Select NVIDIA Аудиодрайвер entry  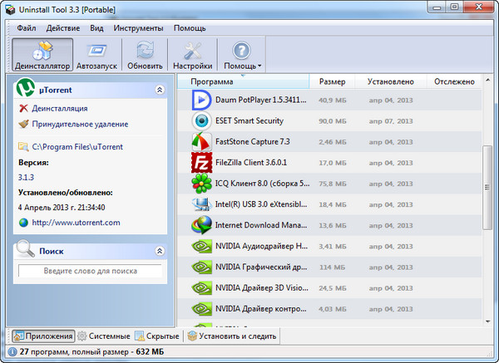pyautogui.click(x=329, y=246)
